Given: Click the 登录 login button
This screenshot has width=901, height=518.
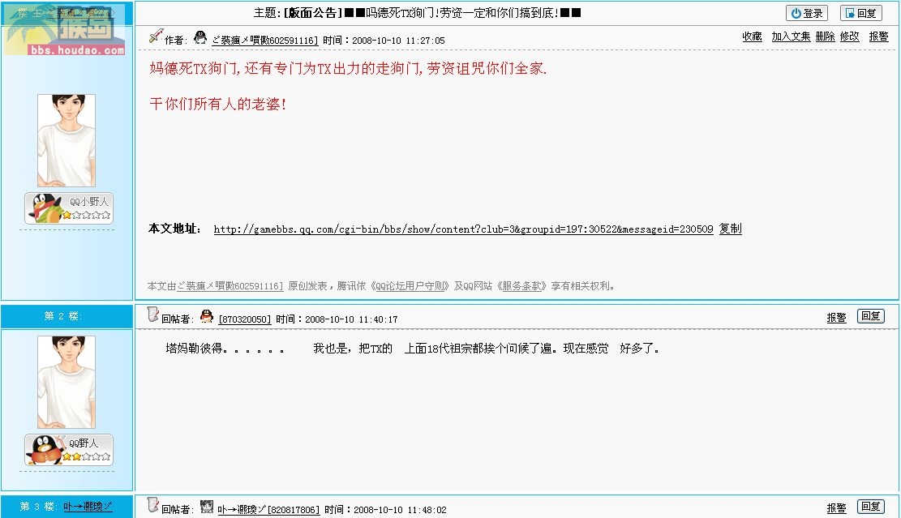Looking at the screenshot, I should [x=806, y=13].
